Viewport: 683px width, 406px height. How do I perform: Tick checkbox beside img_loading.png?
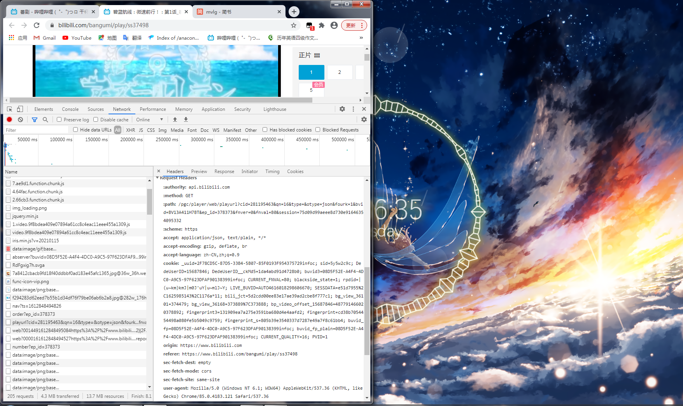click(x=8, y=208)
